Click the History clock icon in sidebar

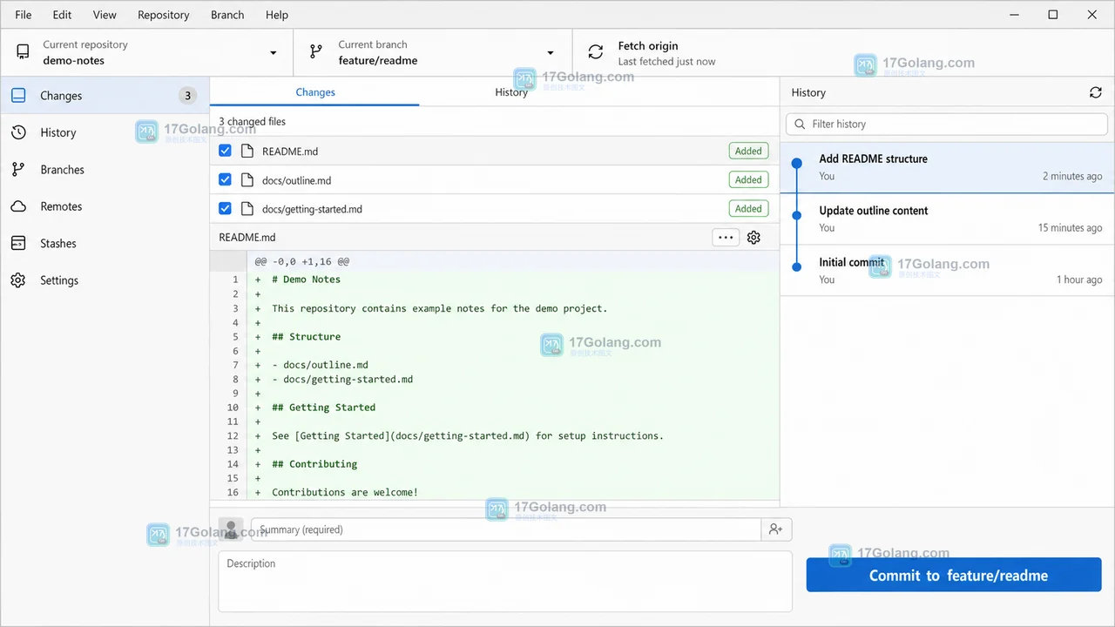pyautogui.click(x=18, y=132)
